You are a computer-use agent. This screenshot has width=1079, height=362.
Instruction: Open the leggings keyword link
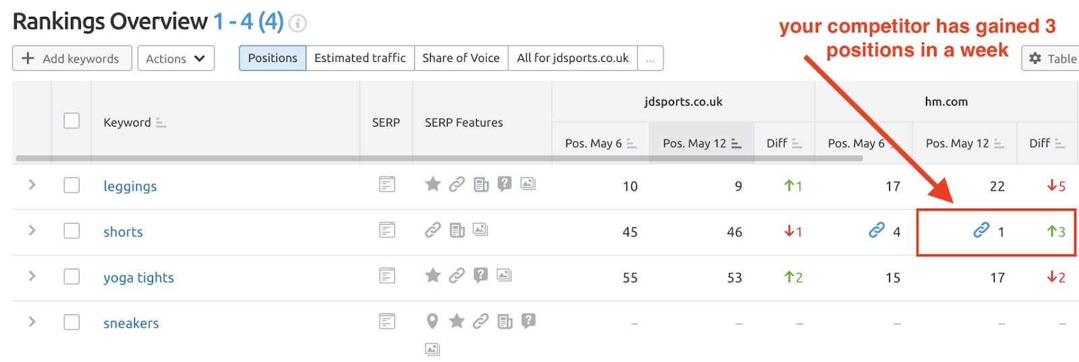pos(130,186)
